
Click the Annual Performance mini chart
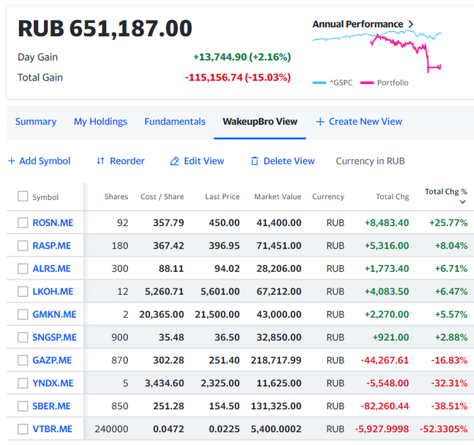376,51
